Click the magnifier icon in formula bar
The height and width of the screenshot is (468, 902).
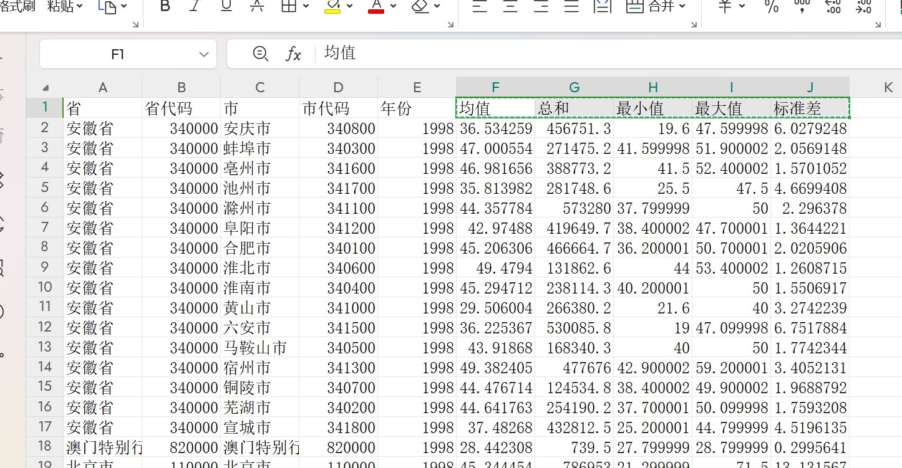tap(261, 54)
